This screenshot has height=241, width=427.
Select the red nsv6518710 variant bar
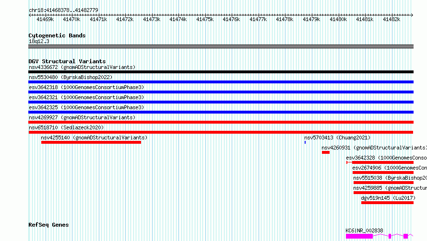(221, 132)
